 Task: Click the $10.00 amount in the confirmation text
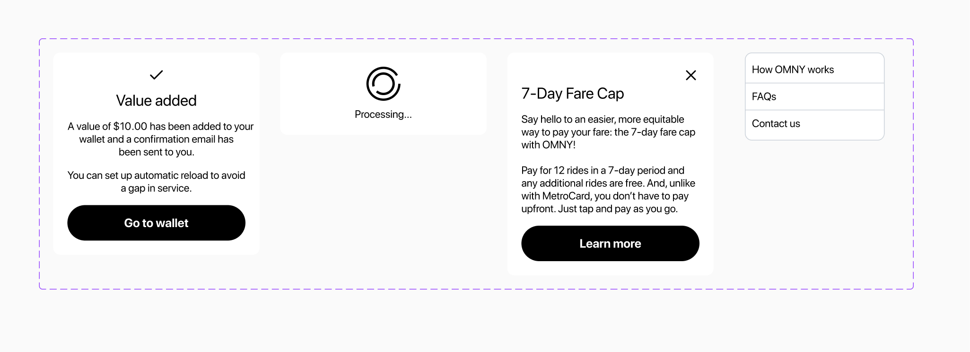coord(130,126)
